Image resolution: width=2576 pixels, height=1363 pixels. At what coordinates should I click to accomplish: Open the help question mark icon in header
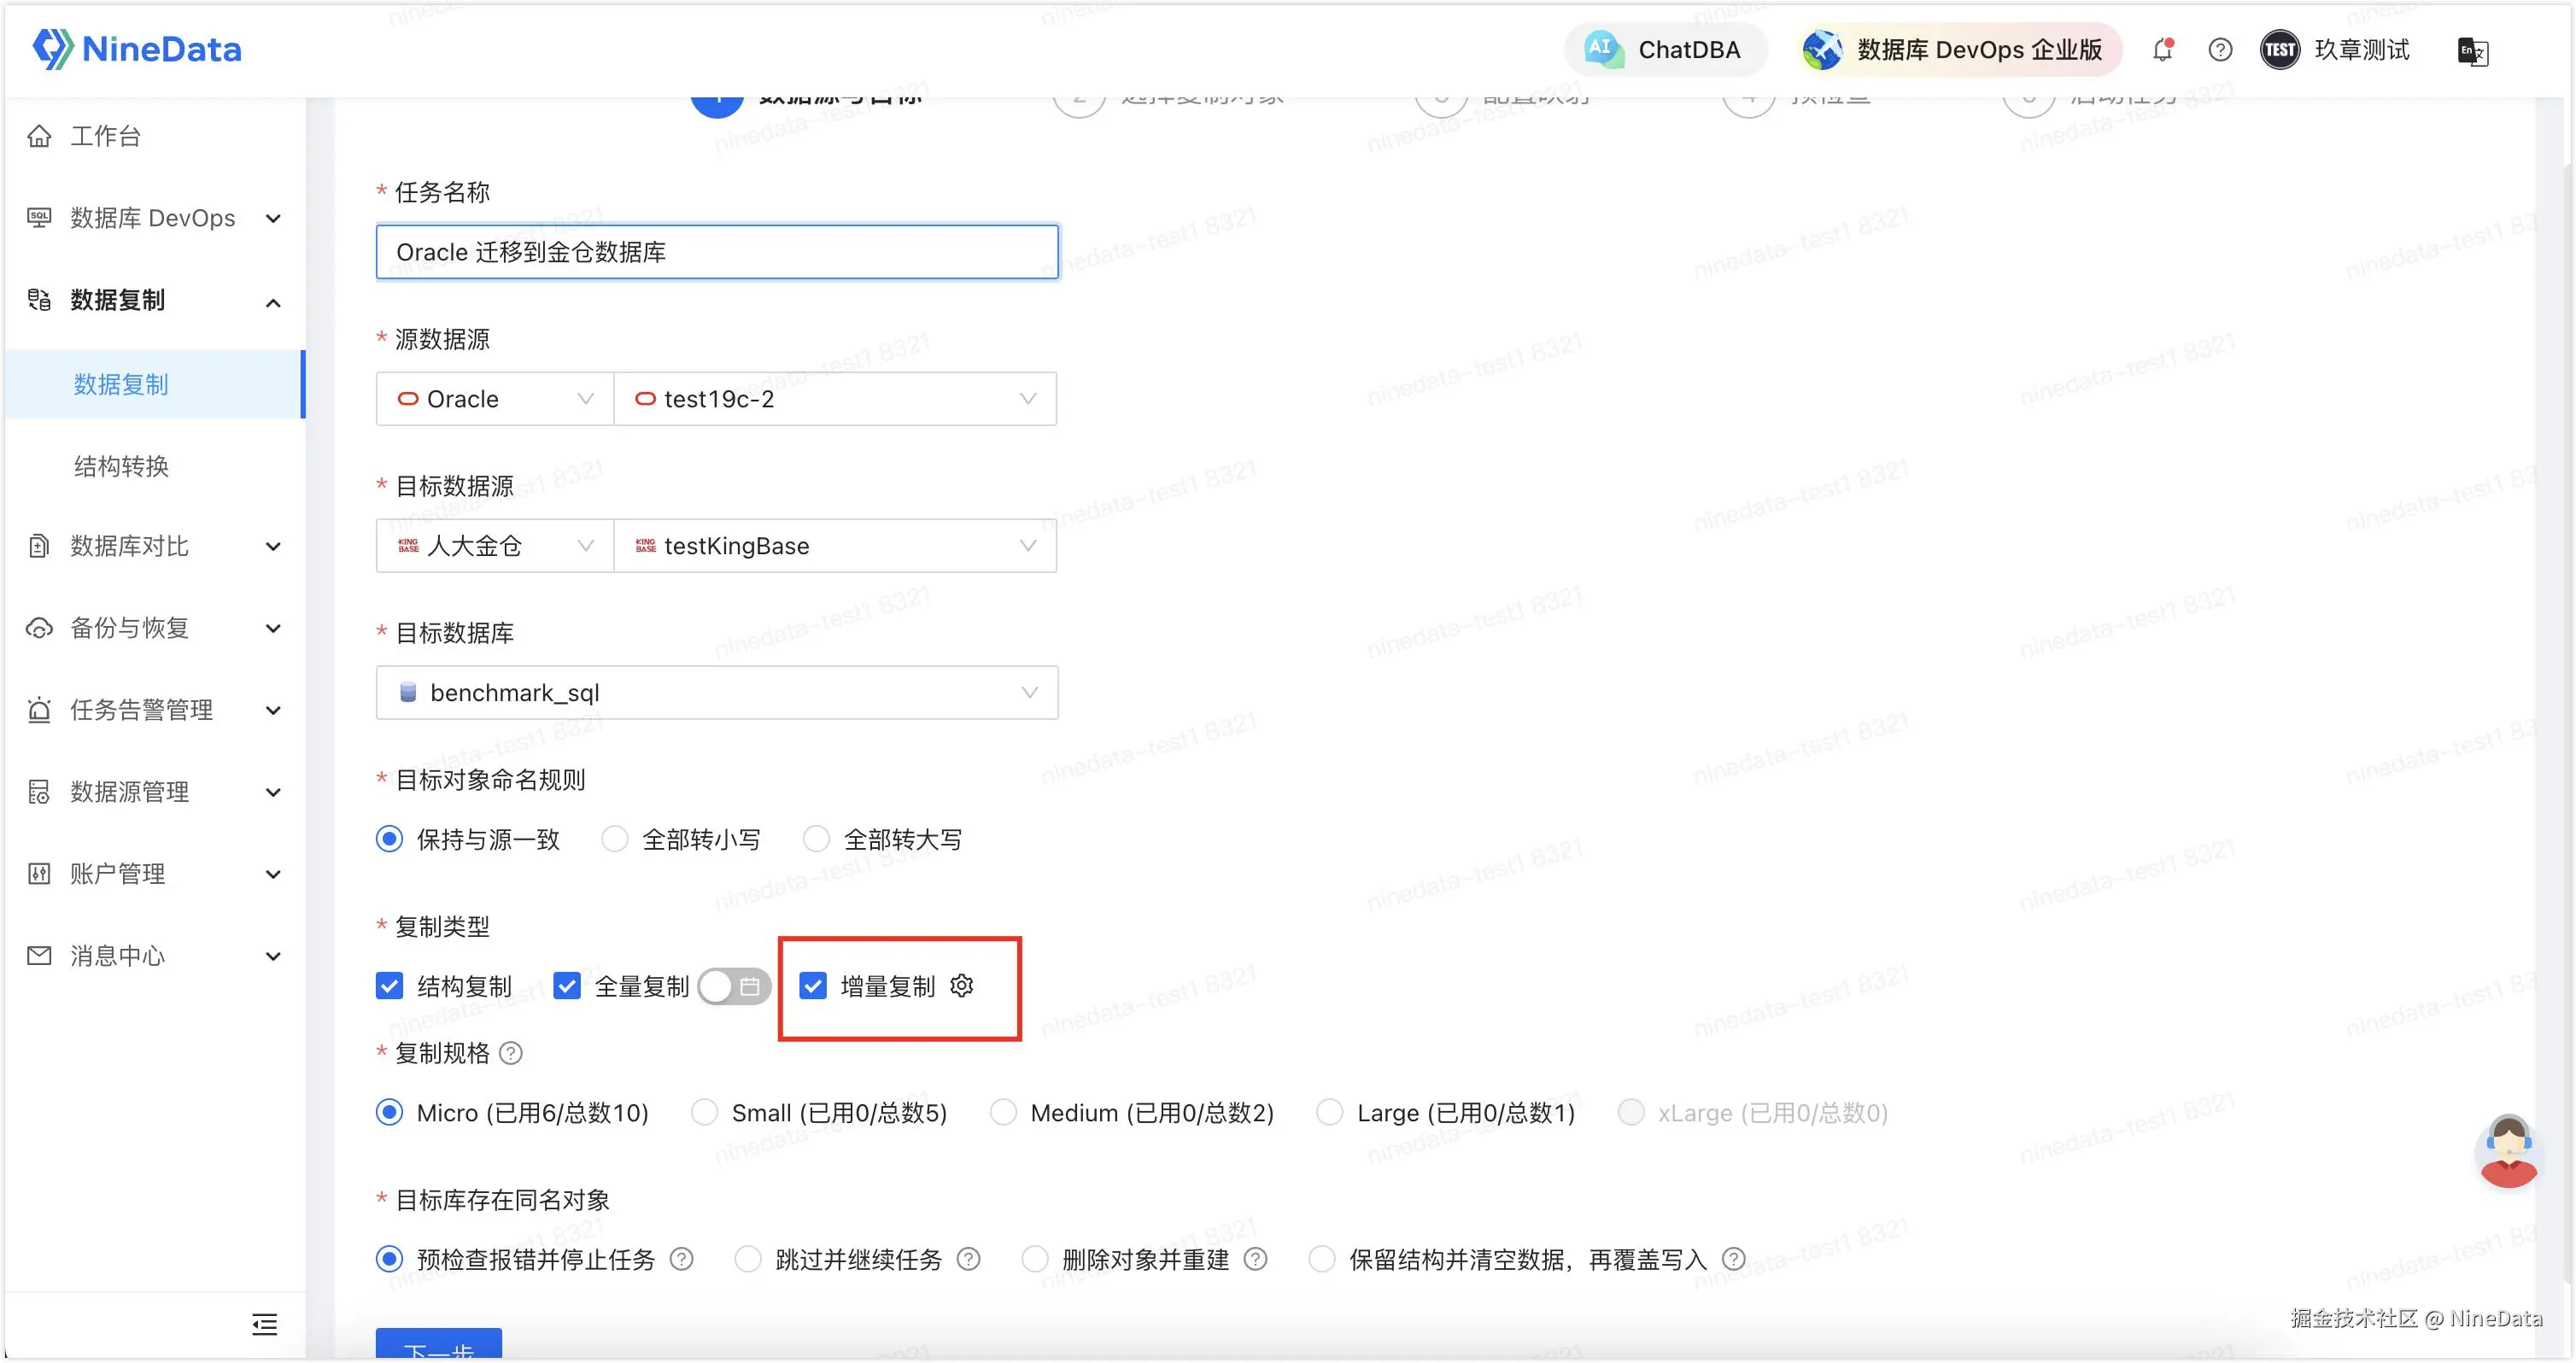2219,49
